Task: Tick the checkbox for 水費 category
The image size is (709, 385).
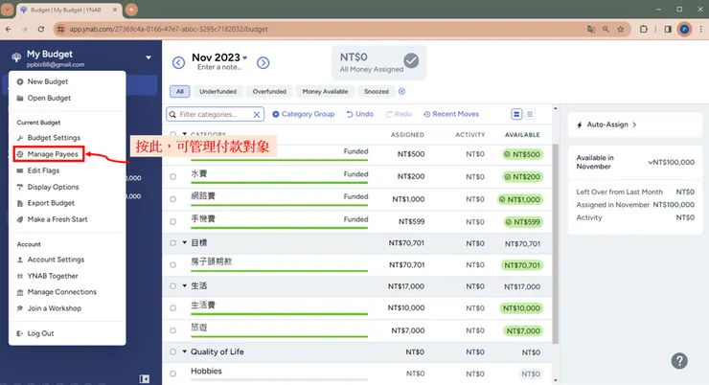Action: [x=172, y=176]
